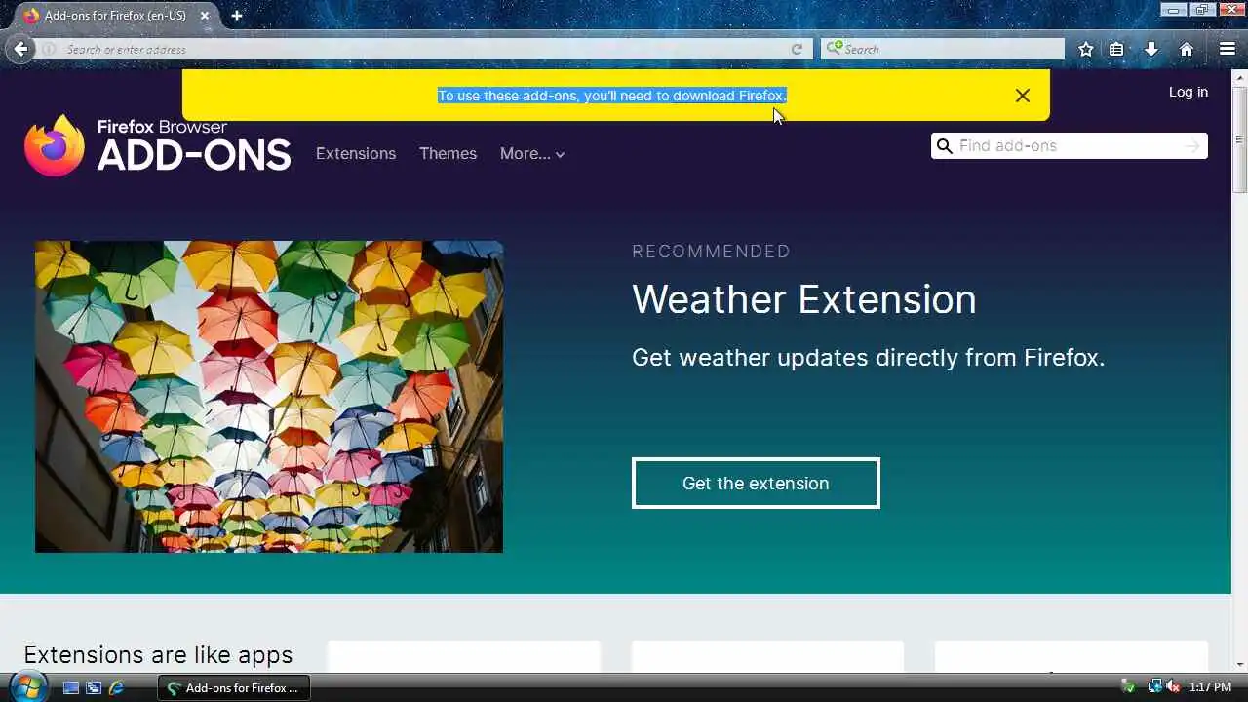Go to the home page icon
Viewport: 1248px width, 702px height.
(1187, 49)
